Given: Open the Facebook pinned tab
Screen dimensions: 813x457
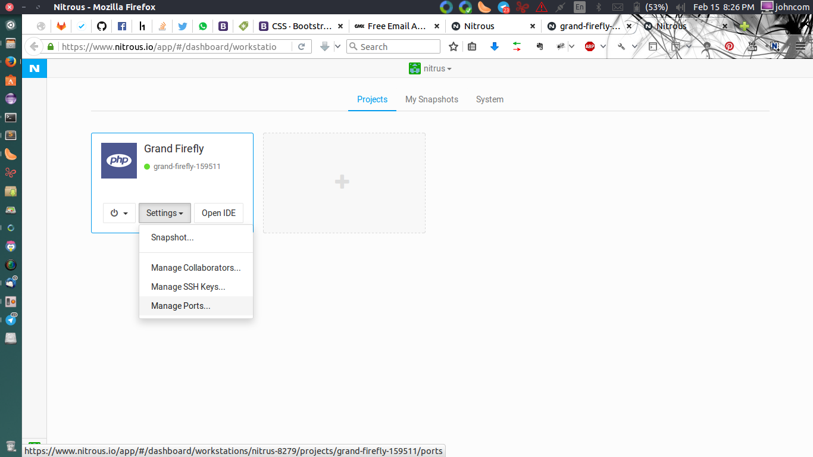Looking at the screenshot, I should click(x=122, y=26).
